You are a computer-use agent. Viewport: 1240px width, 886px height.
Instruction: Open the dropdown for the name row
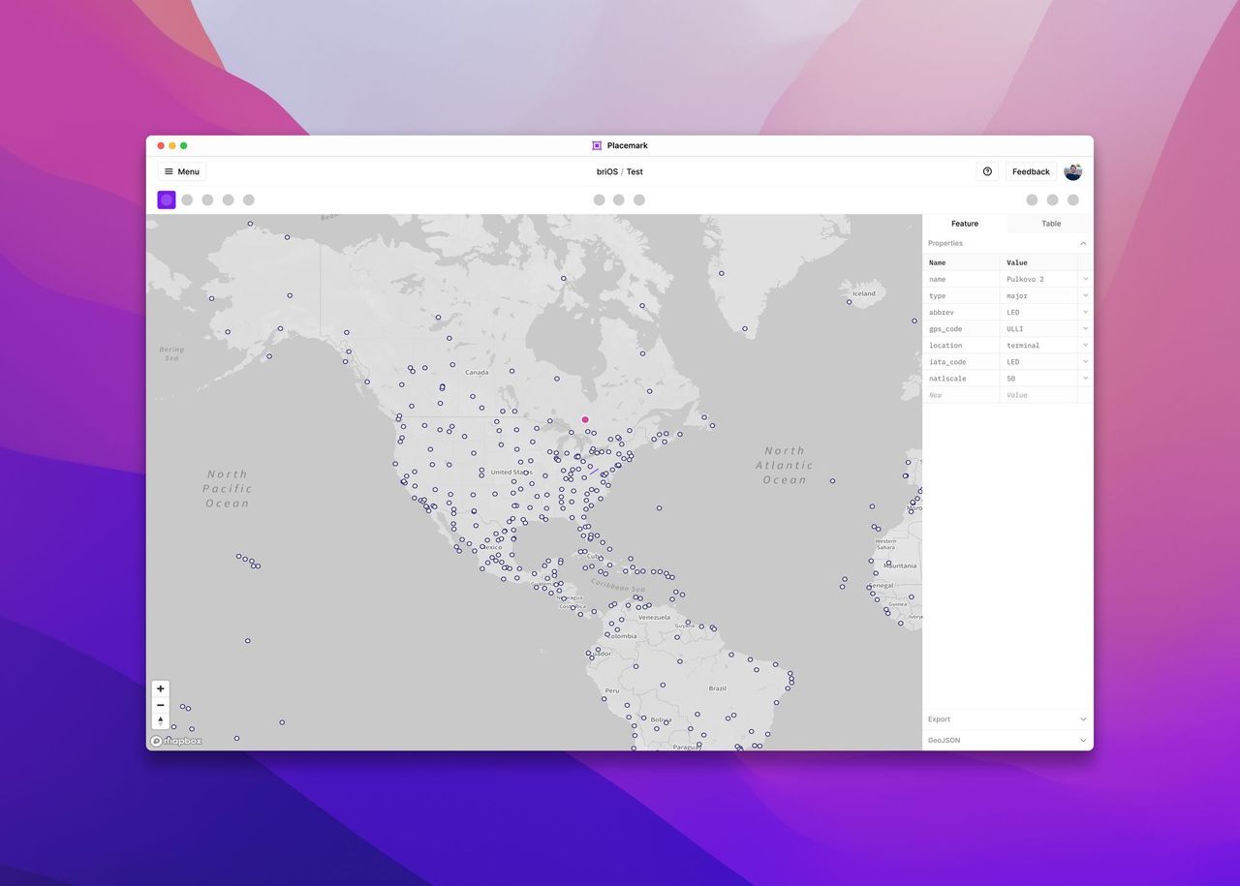point(1085,279)
